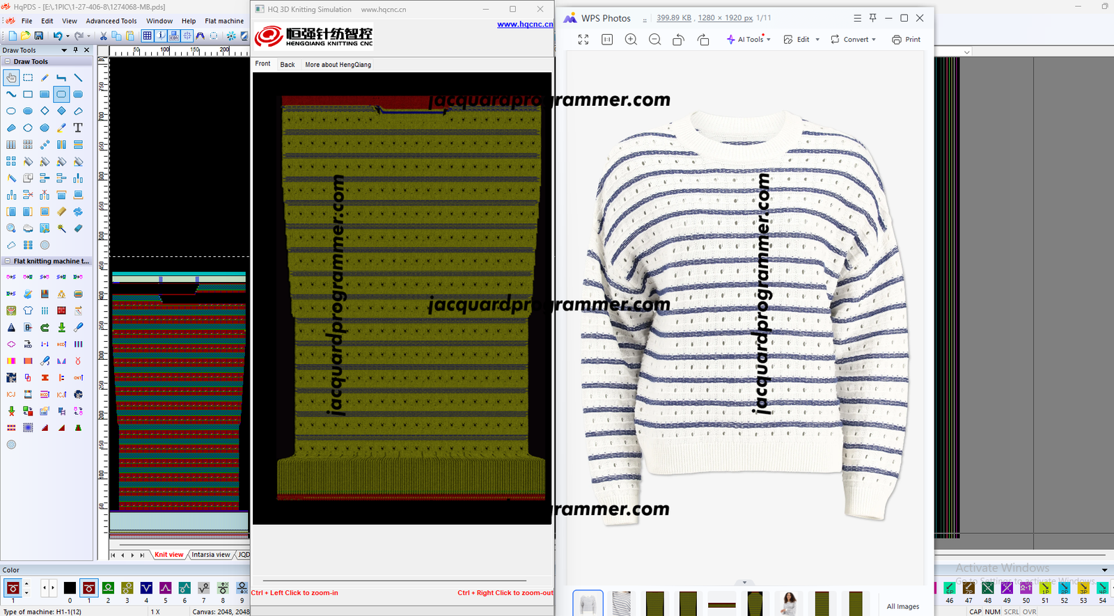The height and width of the screenshot is (616, 1114).
Task: Select the Text tool in Draw Tools
Action: pyautogui.click(x=78, y=128)
